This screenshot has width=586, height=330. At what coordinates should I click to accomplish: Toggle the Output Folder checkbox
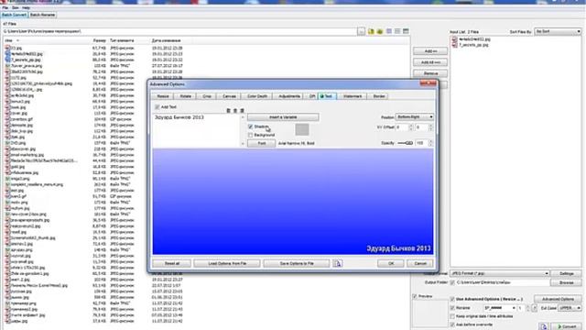point(452,282)
